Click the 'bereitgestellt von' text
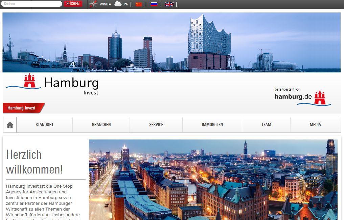 point(288,89)
